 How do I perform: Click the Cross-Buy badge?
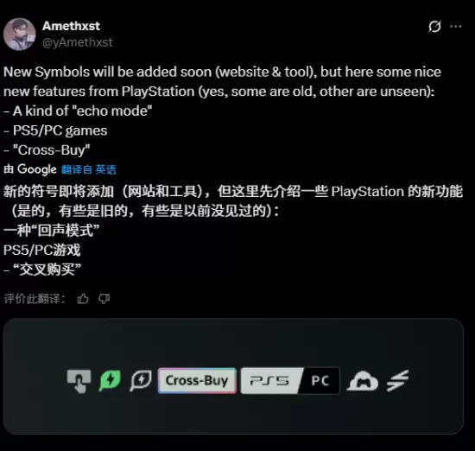coord(197,381)
